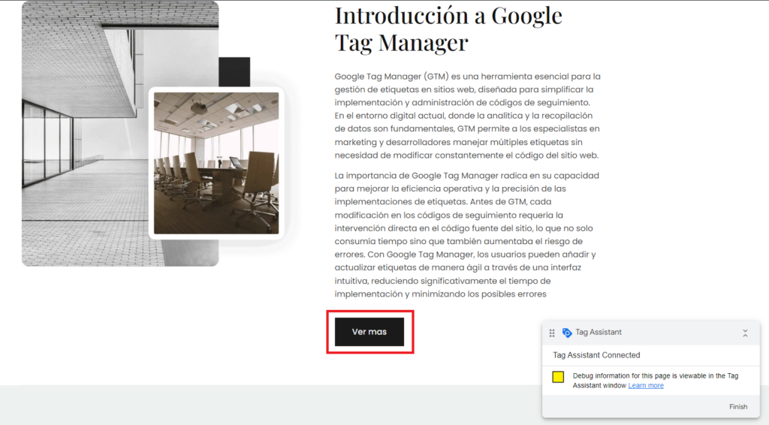This screenshot has height=425, width=769.
Task: Grab the Tag Assistant drag handle icon
Action: (x=552, y=333)
